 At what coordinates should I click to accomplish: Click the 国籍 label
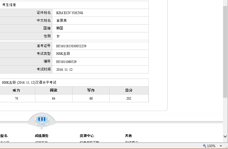pos(47,28)
